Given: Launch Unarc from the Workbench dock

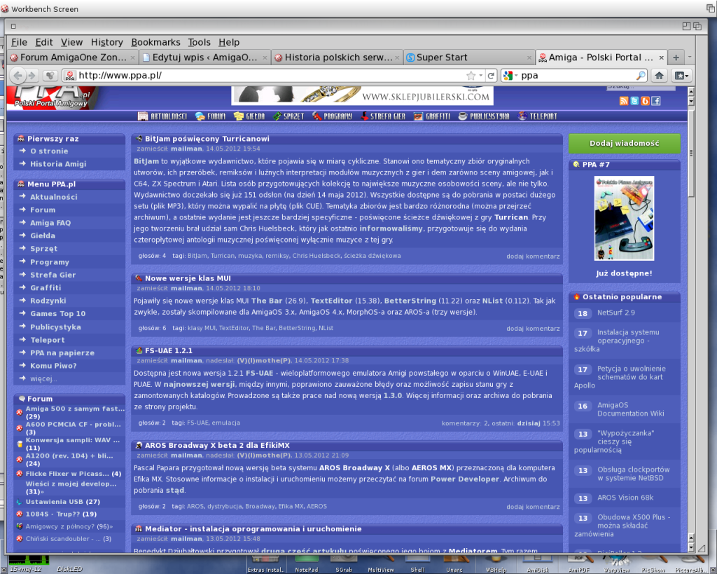Looking at the screenshot, I should coord(454,564).
